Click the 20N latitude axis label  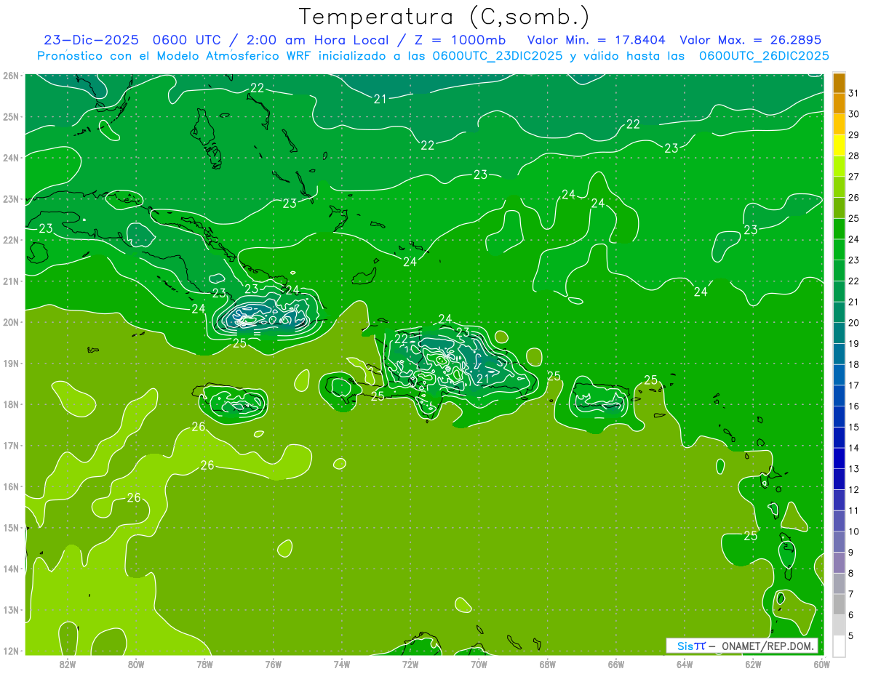click(x=11, y=322)
